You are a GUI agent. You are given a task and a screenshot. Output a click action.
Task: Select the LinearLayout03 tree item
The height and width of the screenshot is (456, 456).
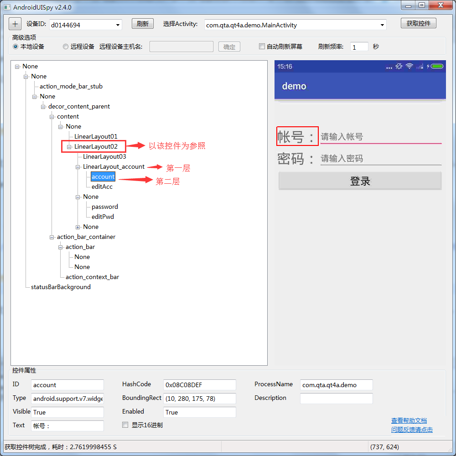point(104,156)
